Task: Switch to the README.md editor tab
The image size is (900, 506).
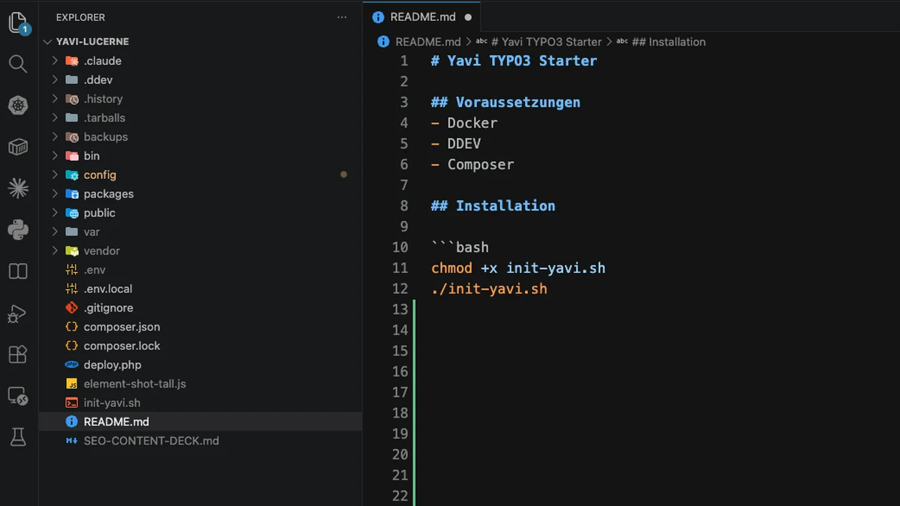Action: coord(421,17)
